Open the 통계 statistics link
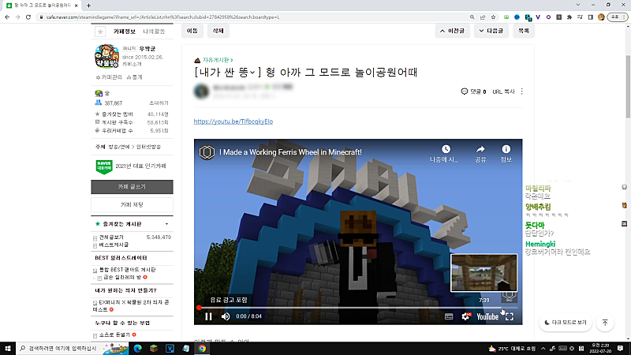The height and width of the screenshot is (355, 631). (x=134, y=77)
